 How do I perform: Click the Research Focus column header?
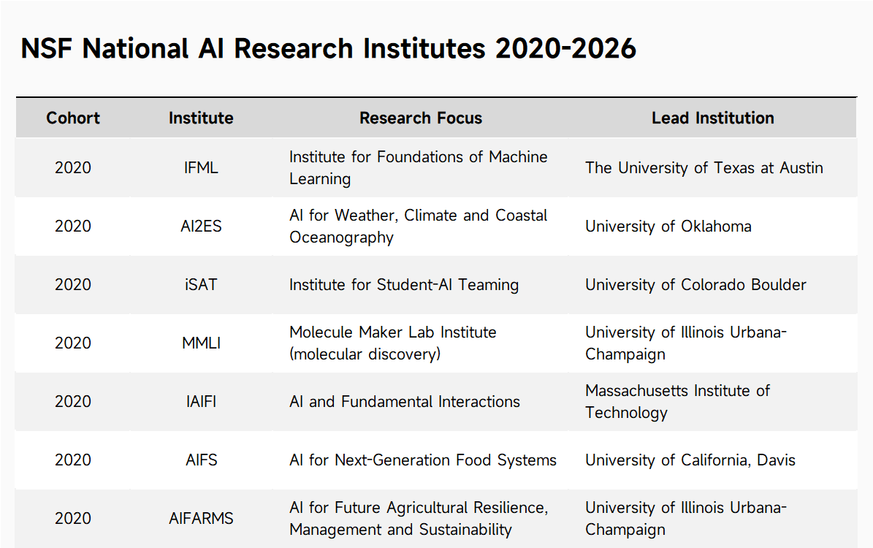point(421,118)
